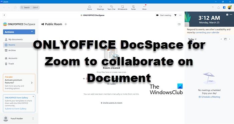Expand the Actions dropdown button
The image size is (234, 124).
coord(19,32)
